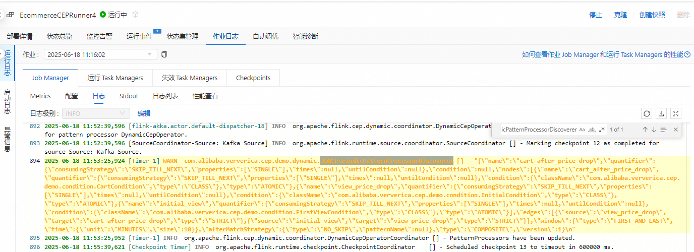The width and height of the screenshot is (694, 252).
Task: Open the 性能查看 sub-tab
Action: [x=205, y=96]
